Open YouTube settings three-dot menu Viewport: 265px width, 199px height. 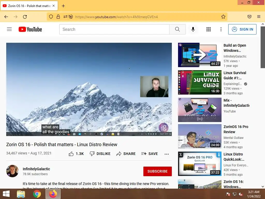pyautogui.click(x=221, y=29)
